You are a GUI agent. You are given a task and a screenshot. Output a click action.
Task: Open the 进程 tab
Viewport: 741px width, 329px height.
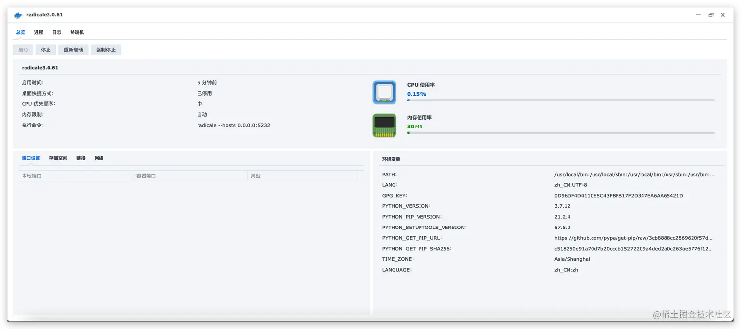click(x=38, y=32)
